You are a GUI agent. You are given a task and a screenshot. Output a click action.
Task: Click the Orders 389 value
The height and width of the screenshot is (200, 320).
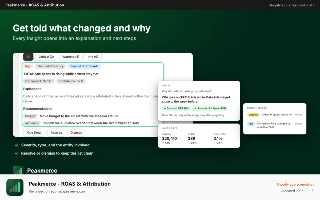(191, 138)
